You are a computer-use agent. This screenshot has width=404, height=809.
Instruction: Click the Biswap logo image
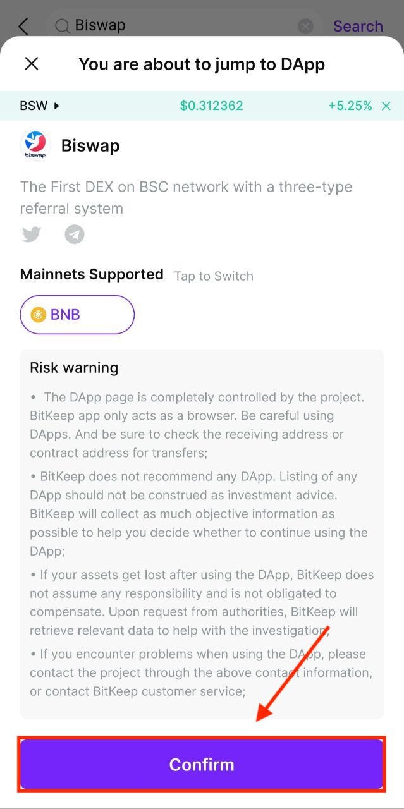[x=35, y=145]
